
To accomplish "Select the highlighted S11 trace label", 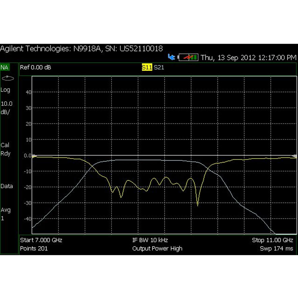I will pos(147,67).
